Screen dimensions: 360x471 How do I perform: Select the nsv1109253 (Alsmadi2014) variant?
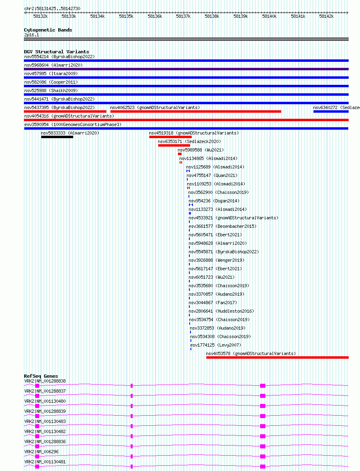coord(216,184)
